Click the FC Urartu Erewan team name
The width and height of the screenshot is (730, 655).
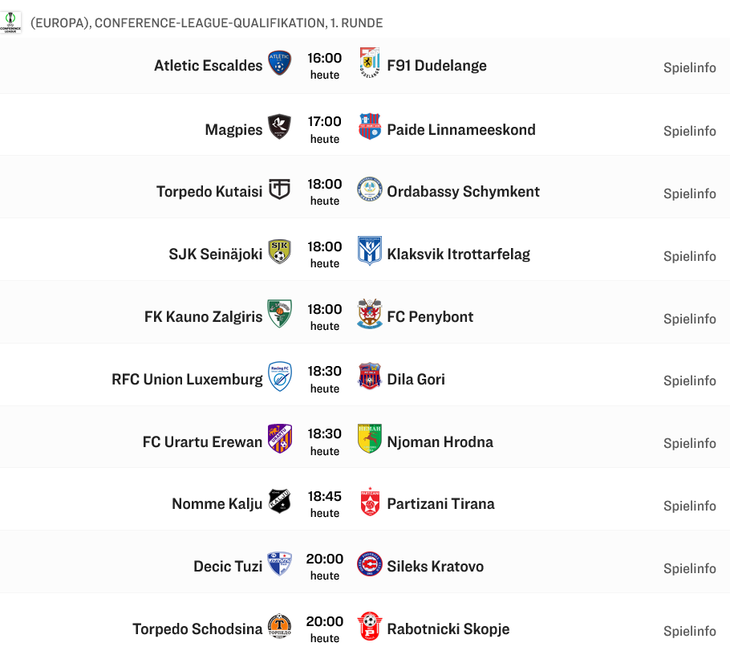tap(202, 442)
